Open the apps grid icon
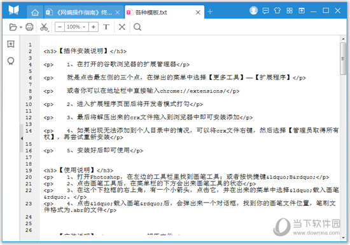350x245 pixels. (x=290, y=10)
